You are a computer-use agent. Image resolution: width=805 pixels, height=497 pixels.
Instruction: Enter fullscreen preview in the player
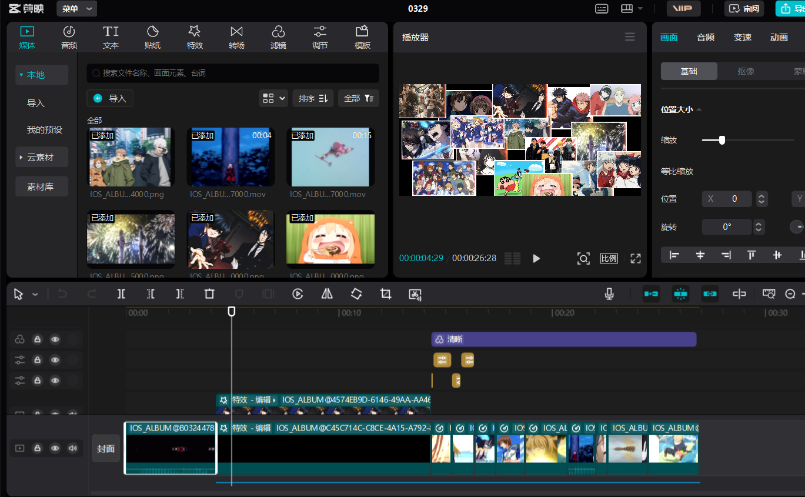click(635, 258)
